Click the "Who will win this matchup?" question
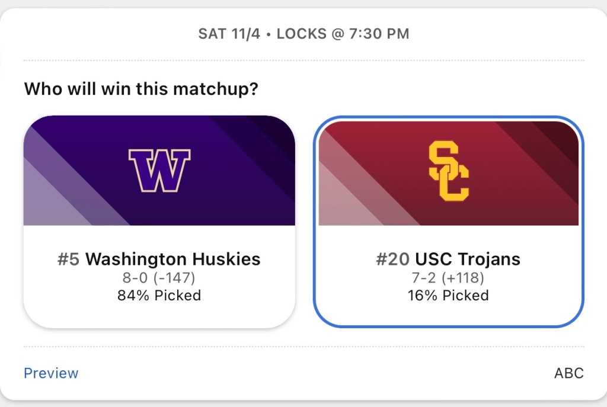The image size is (607, 407). (x=141, y=90)
